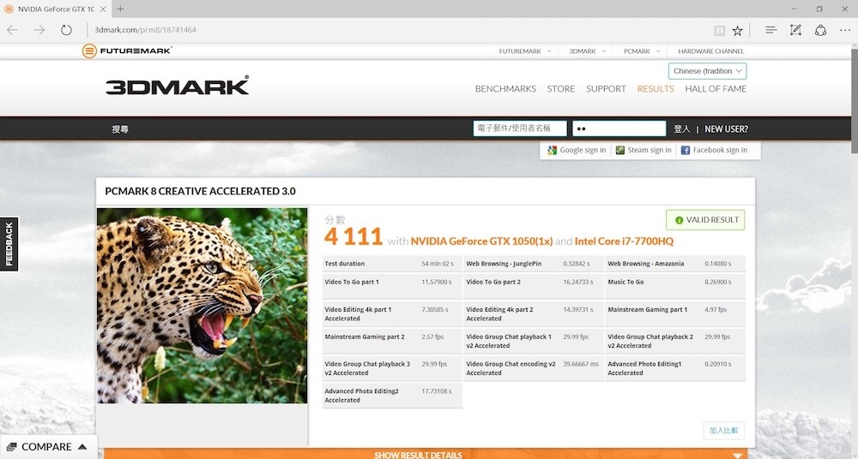Open the Hall of Fame menu item

pos(716,88)
